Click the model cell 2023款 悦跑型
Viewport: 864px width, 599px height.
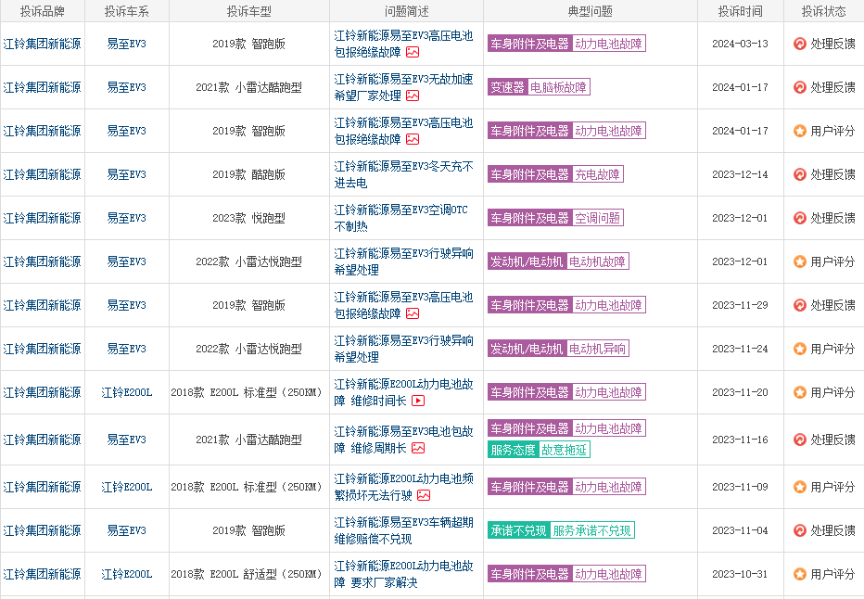point(249,218)
